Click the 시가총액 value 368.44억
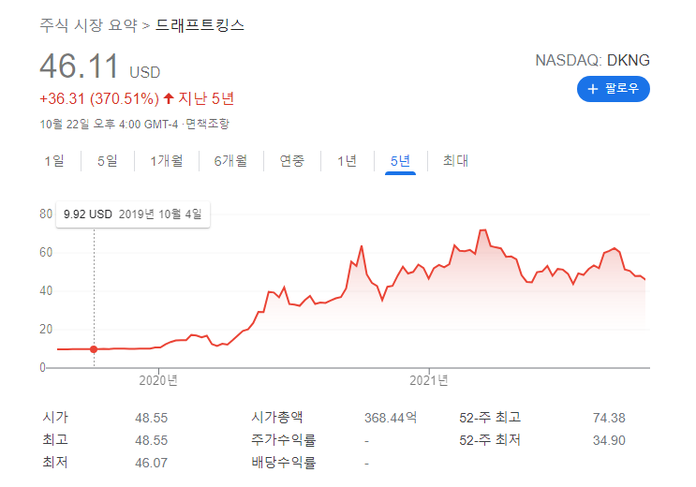The image size is (696, 487). click(x=391, y=418)
